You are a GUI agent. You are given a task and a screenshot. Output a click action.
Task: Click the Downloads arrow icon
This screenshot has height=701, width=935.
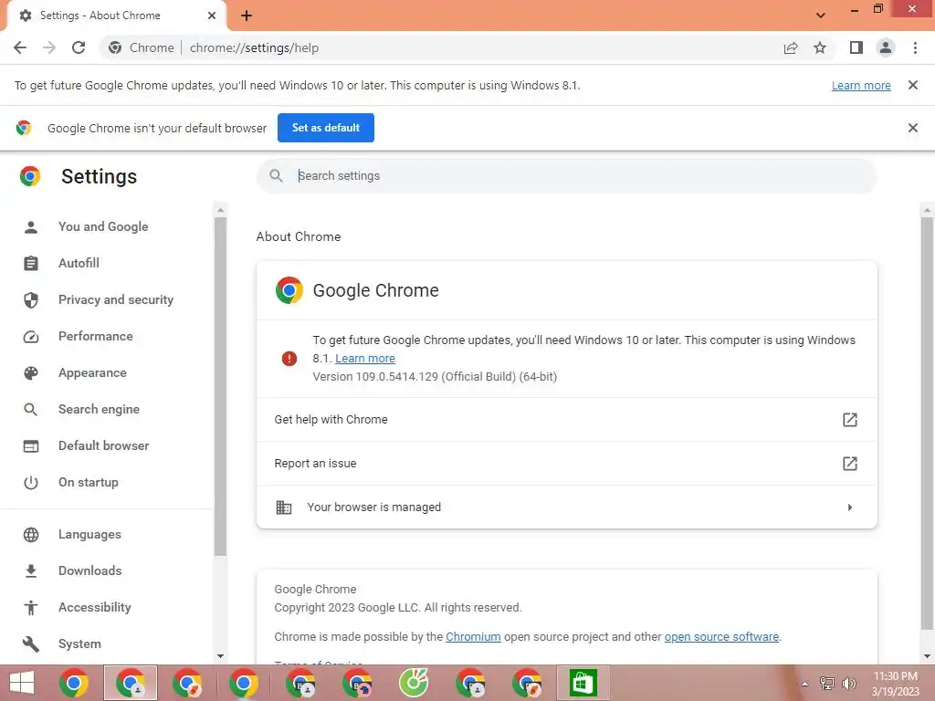pos(31,571)
